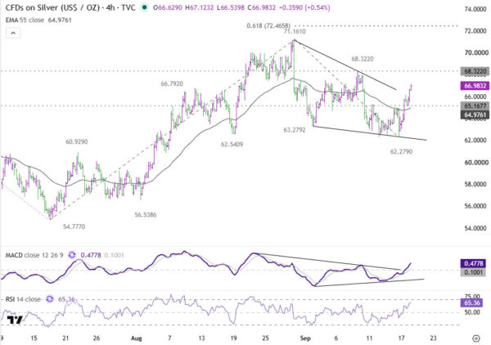Screen dimensions: 491x345
Task: Open chart settings gear icon
Action: pos(476,338)
